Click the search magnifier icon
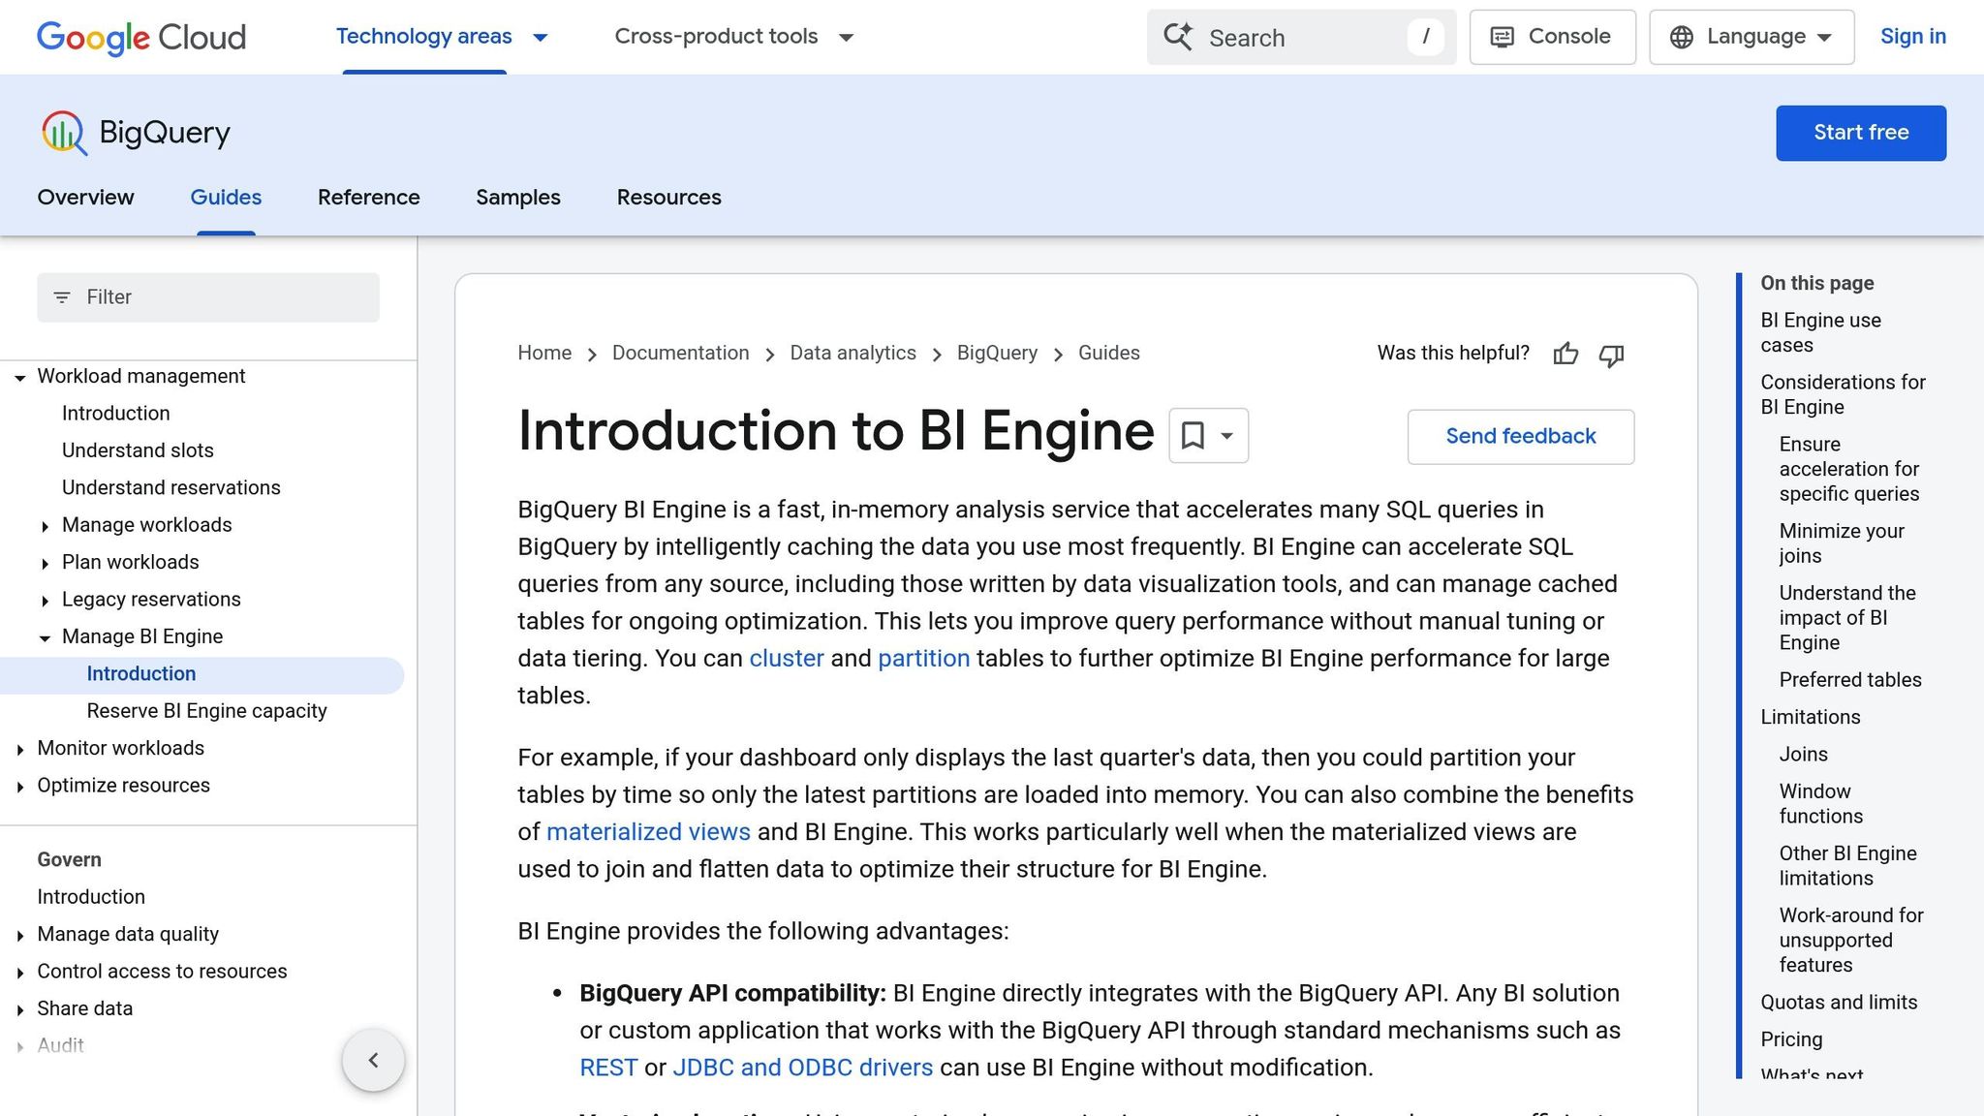This screenshot has width=1984, height=1116. coord(1178,37)
